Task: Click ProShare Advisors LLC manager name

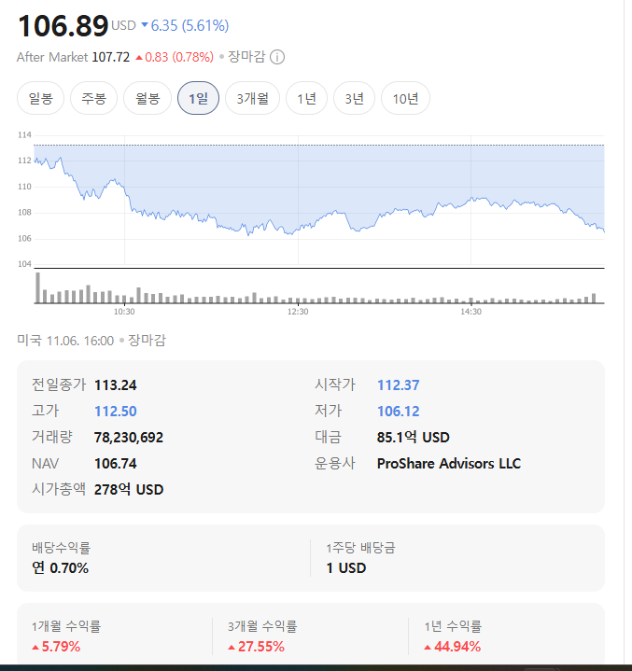Action: tap(449, 464)
